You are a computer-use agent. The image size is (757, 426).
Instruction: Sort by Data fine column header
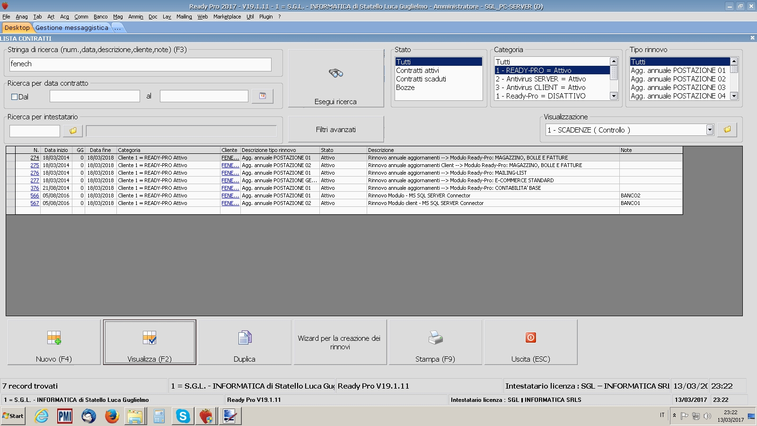pos(100,150)
